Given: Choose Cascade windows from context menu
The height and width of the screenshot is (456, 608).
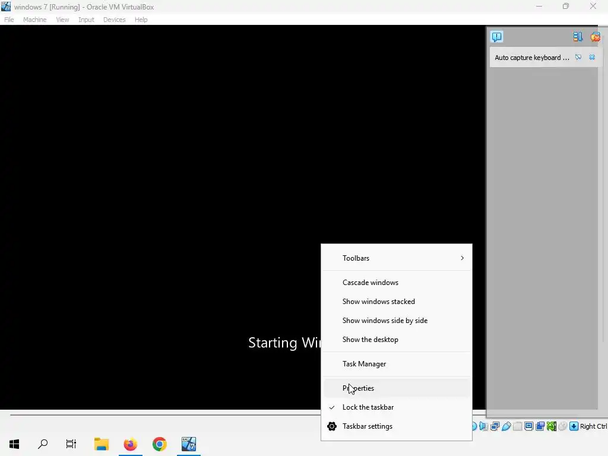Looking at the screenshot, I should [x=397, y=283].
